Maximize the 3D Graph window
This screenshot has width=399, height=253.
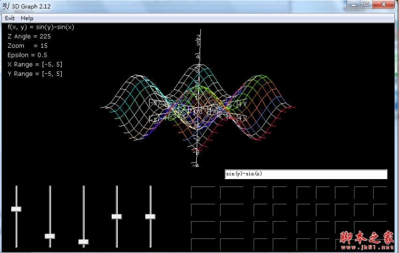(366, 5)
